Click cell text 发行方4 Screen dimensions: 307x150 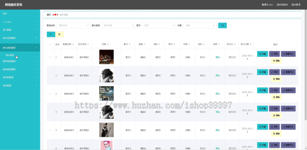[x=232, y=112]
